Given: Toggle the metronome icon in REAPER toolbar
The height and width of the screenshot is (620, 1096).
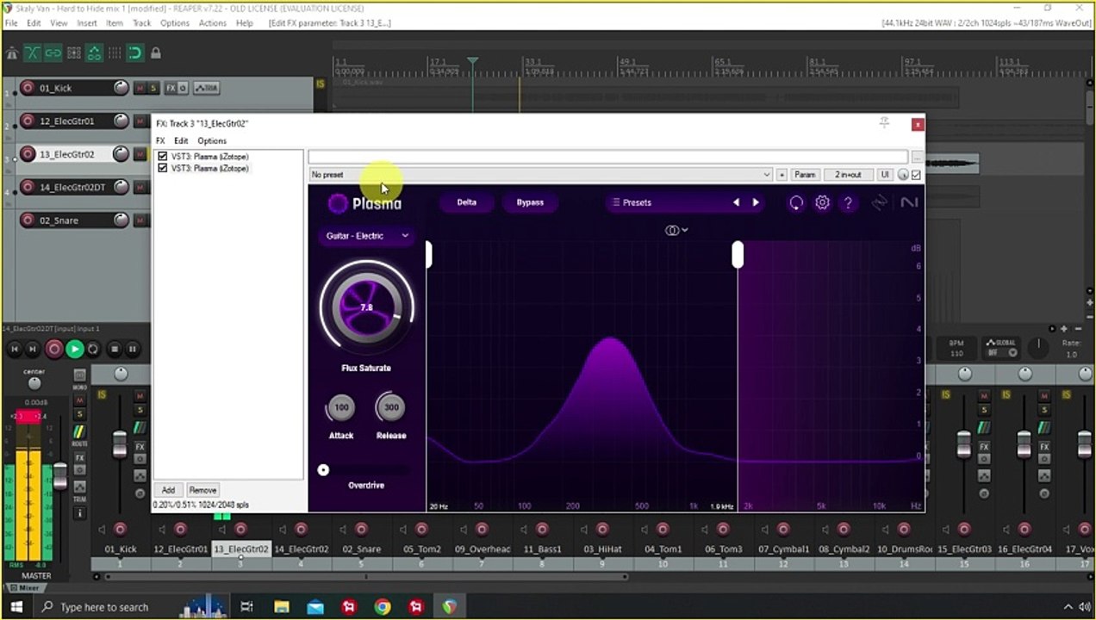Looking at the screenshot, I should coord(12,53).
